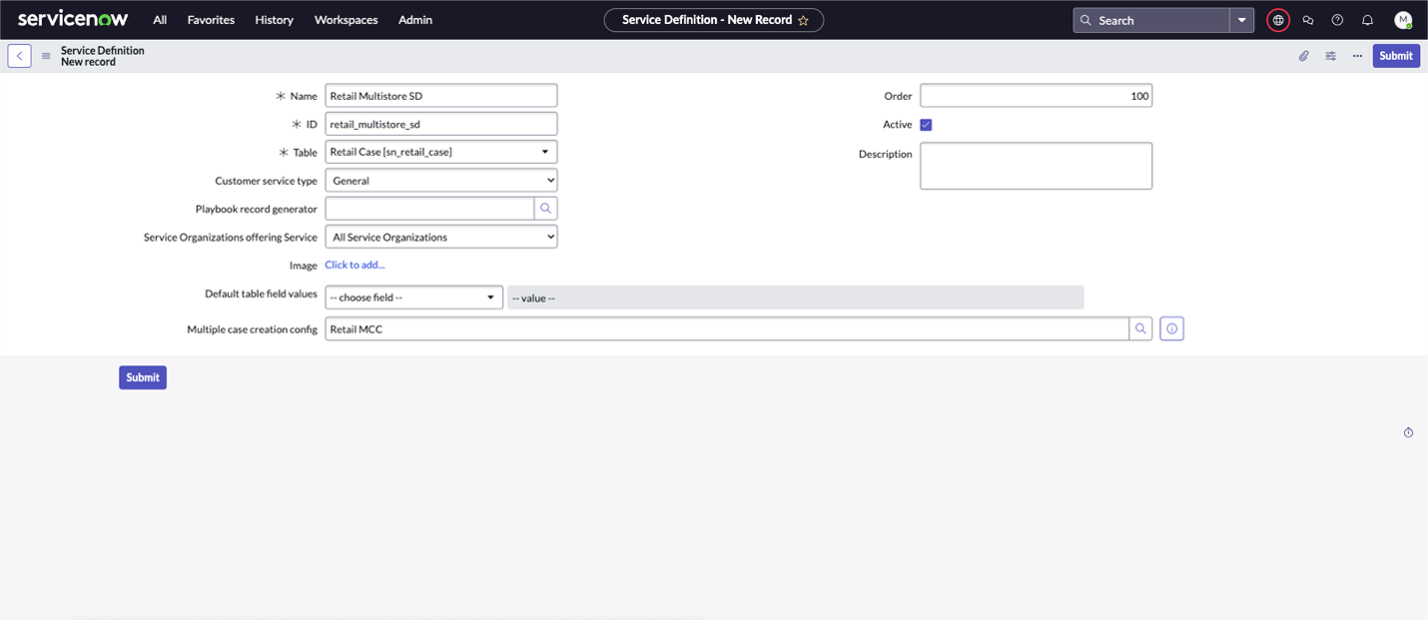Open the help question mark icon
Viewport: 1428px width, 625px height.
[1338, 20]
